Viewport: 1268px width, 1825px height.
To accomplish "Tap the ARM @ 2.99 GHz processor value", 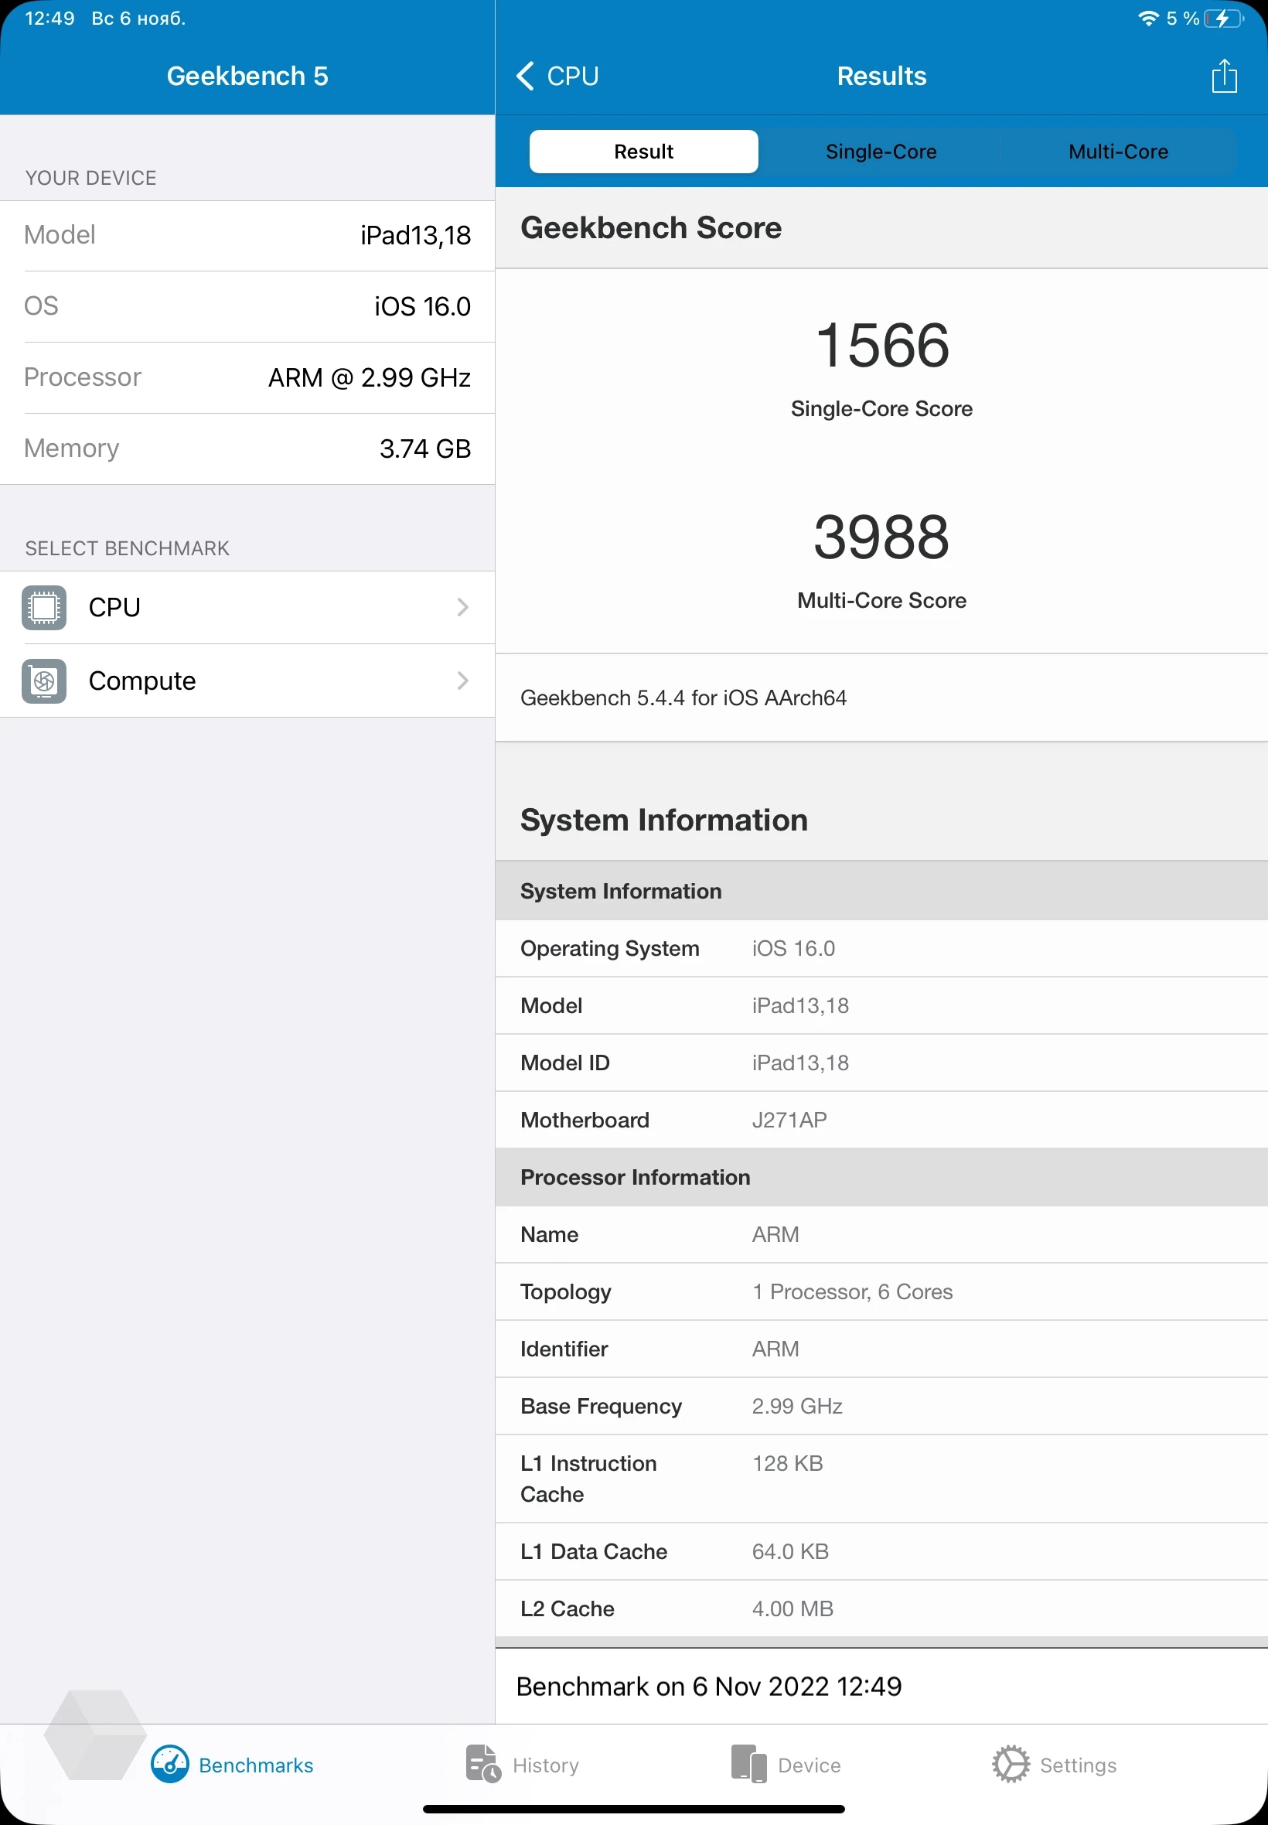I will click(x=370, y=377).
